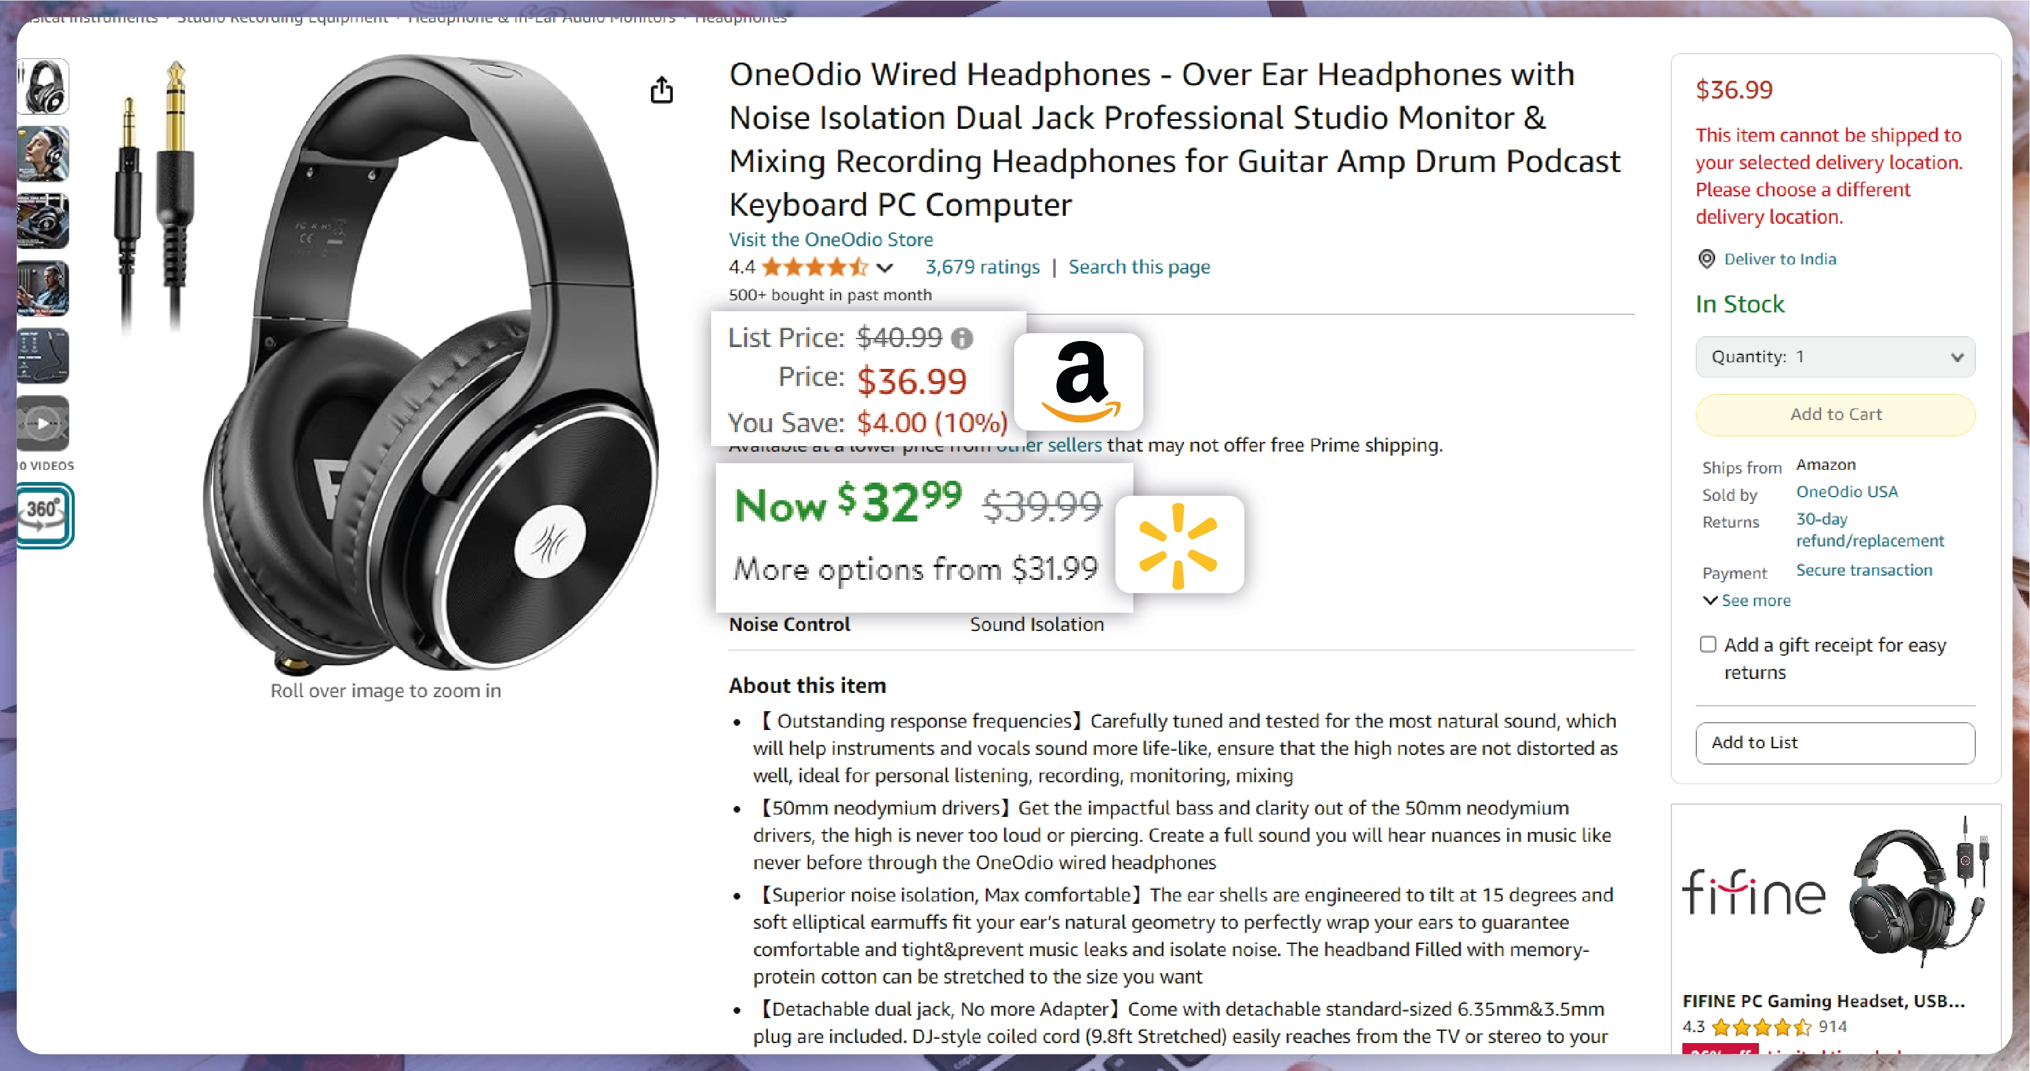This screenshot has height=1071, width=2030.
Task: Play the product videos thumbnail
Action: tap(43, 424)
